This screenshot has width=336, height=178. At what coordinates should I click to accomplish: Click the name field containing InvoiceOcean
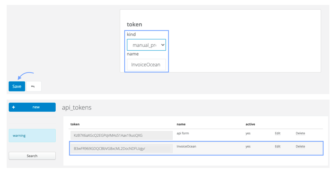(146, 65)
